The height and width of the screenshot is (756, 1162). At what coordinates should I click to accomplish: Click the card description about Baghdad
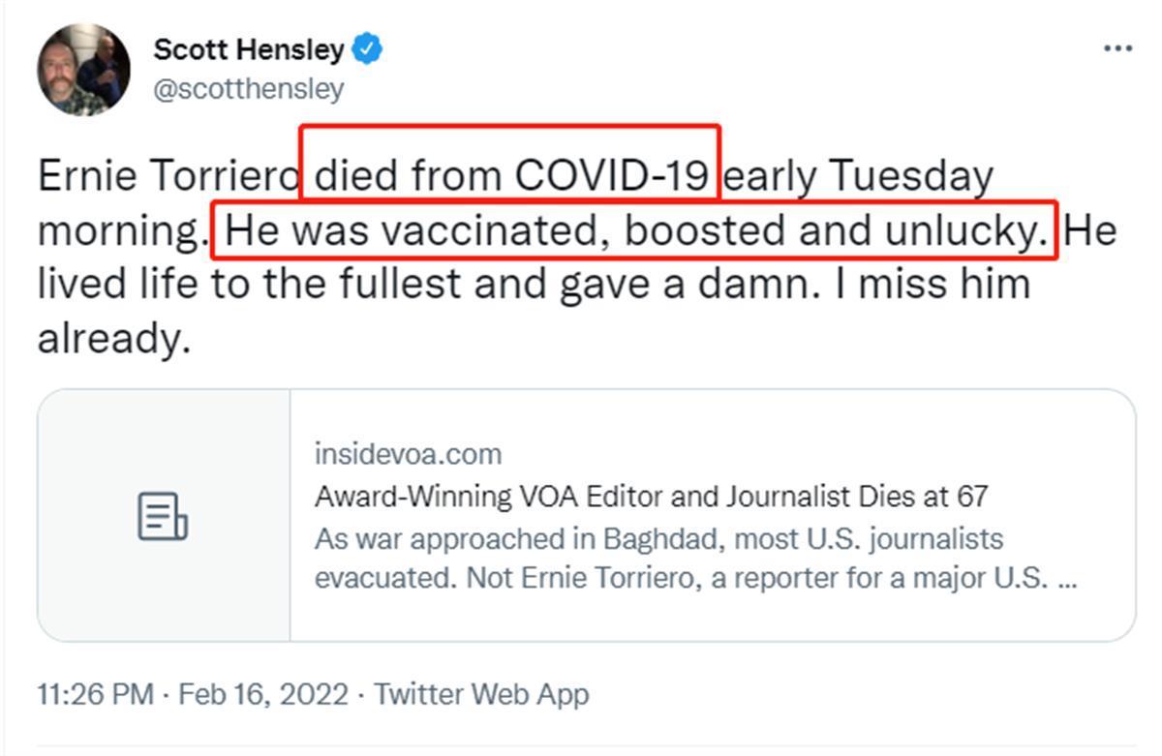tap(658, 539)
